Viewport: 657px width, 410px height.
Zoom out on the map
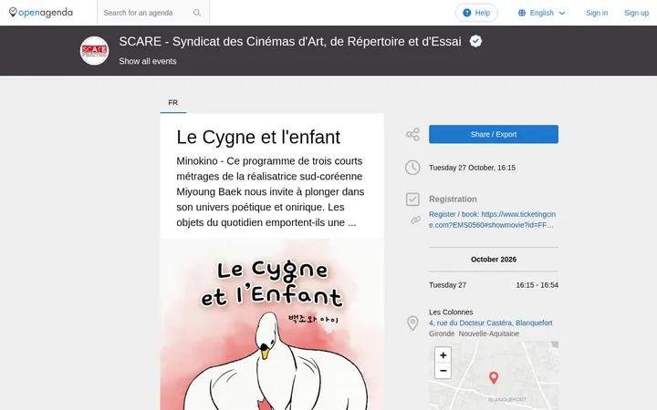pyautogui.click(x=443, y=371)
